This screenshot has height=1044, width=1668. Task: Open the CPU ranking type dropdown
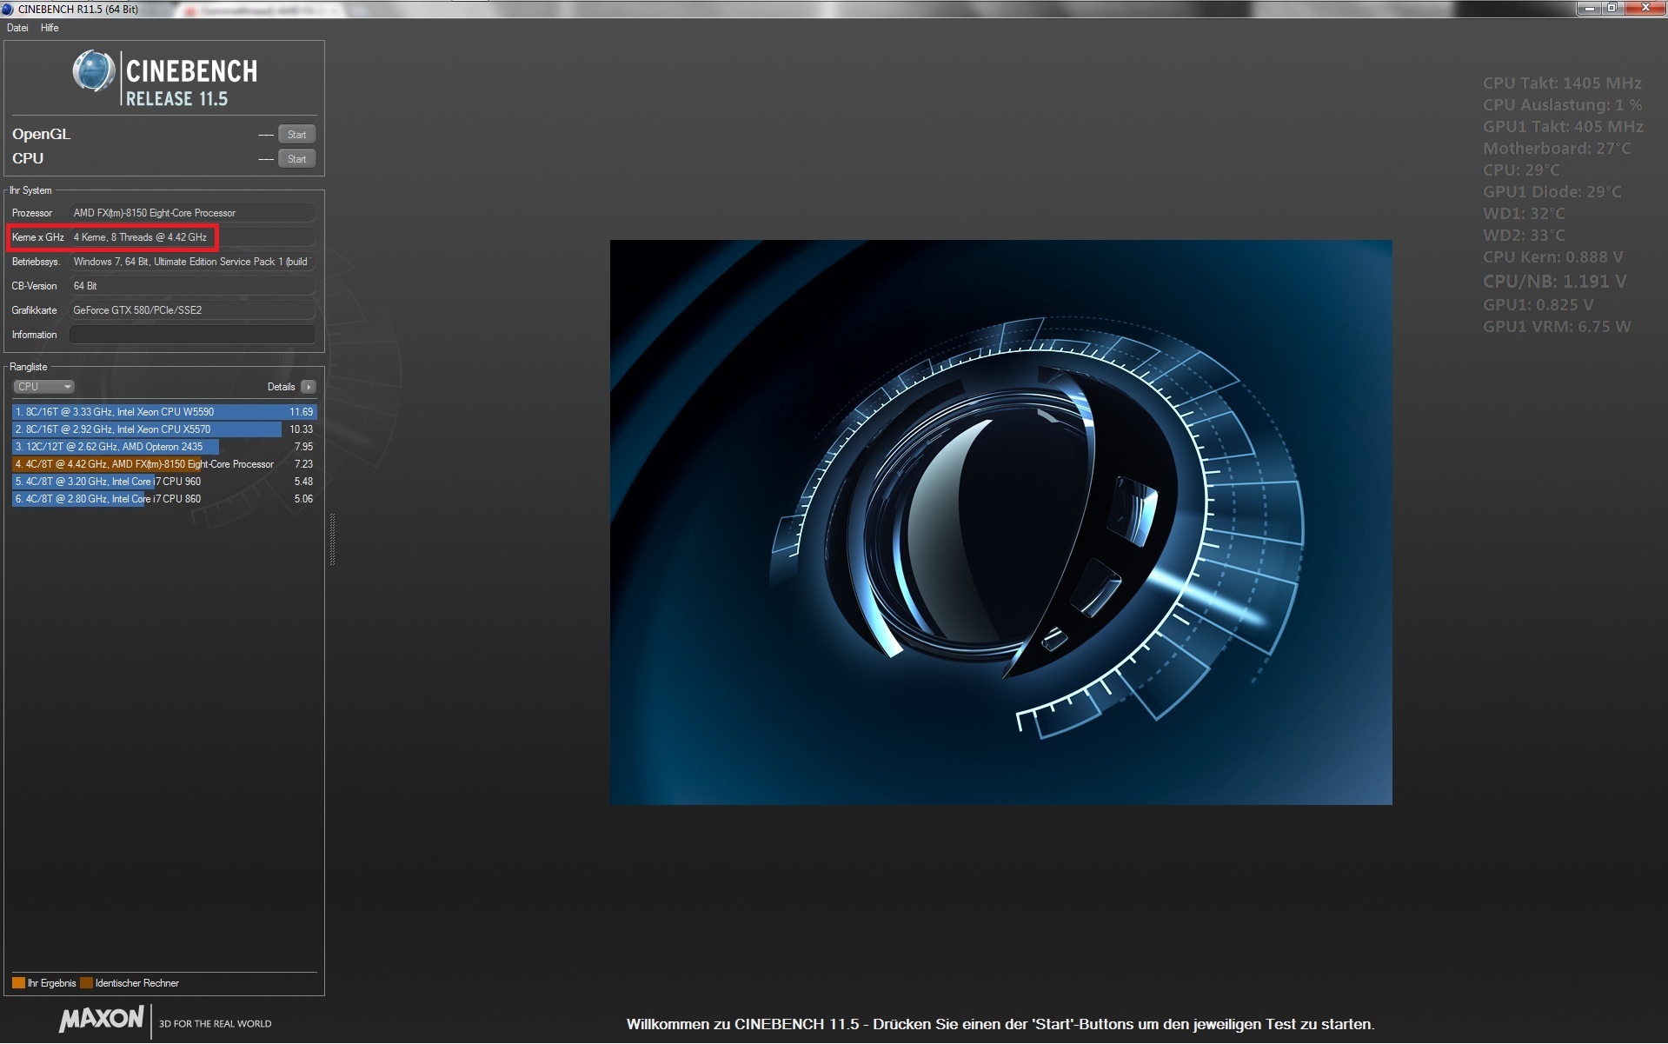tap(43, 387)
